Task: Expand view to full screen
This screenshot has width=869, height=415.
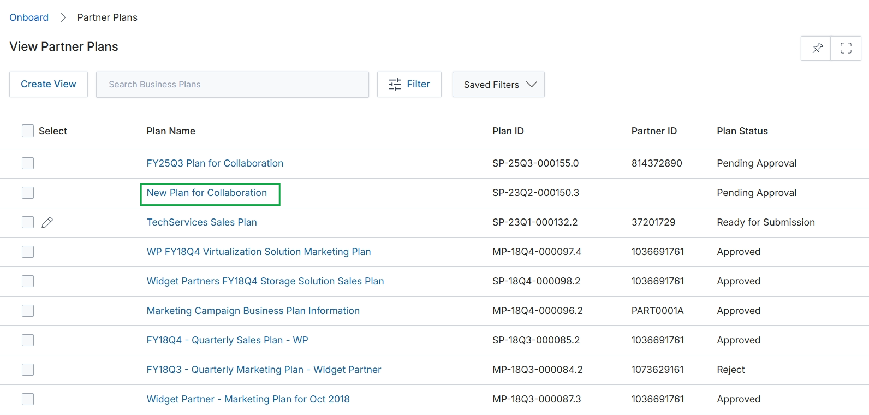Action: (x=846, y=48)
